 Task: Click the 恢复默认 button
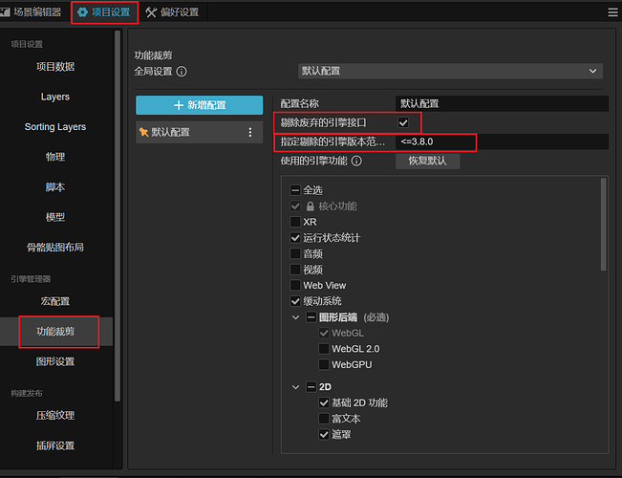428,161
